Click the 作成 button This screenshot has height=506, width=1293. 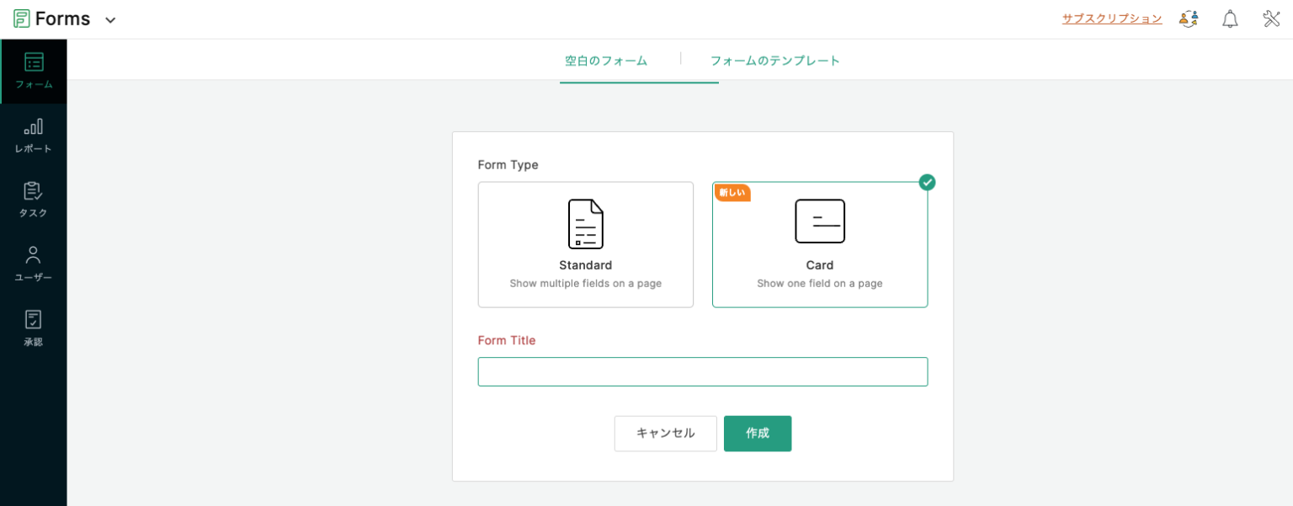757,433
